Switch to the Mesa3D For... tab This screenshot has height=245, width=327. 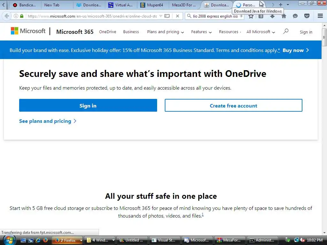(184, 5)
